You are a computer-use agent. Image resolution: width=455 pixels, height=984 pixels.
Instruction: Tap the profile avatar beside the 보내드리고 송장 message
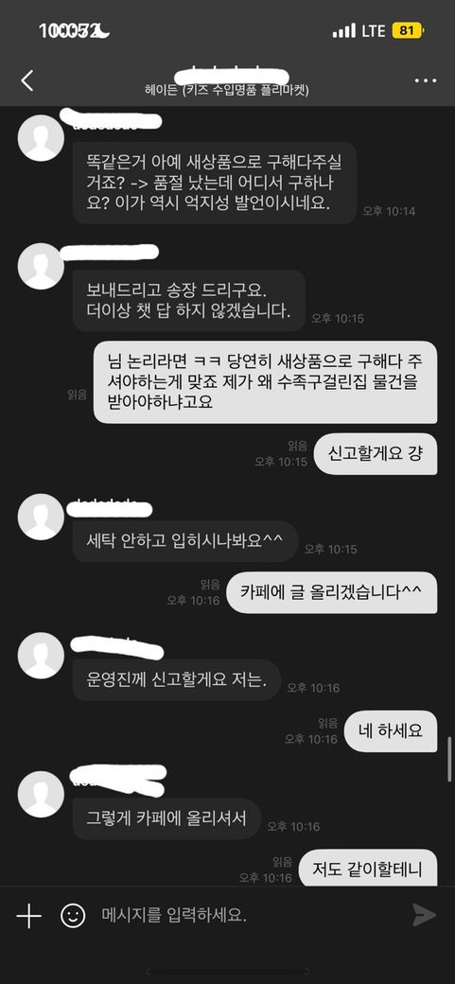point(41,267)
